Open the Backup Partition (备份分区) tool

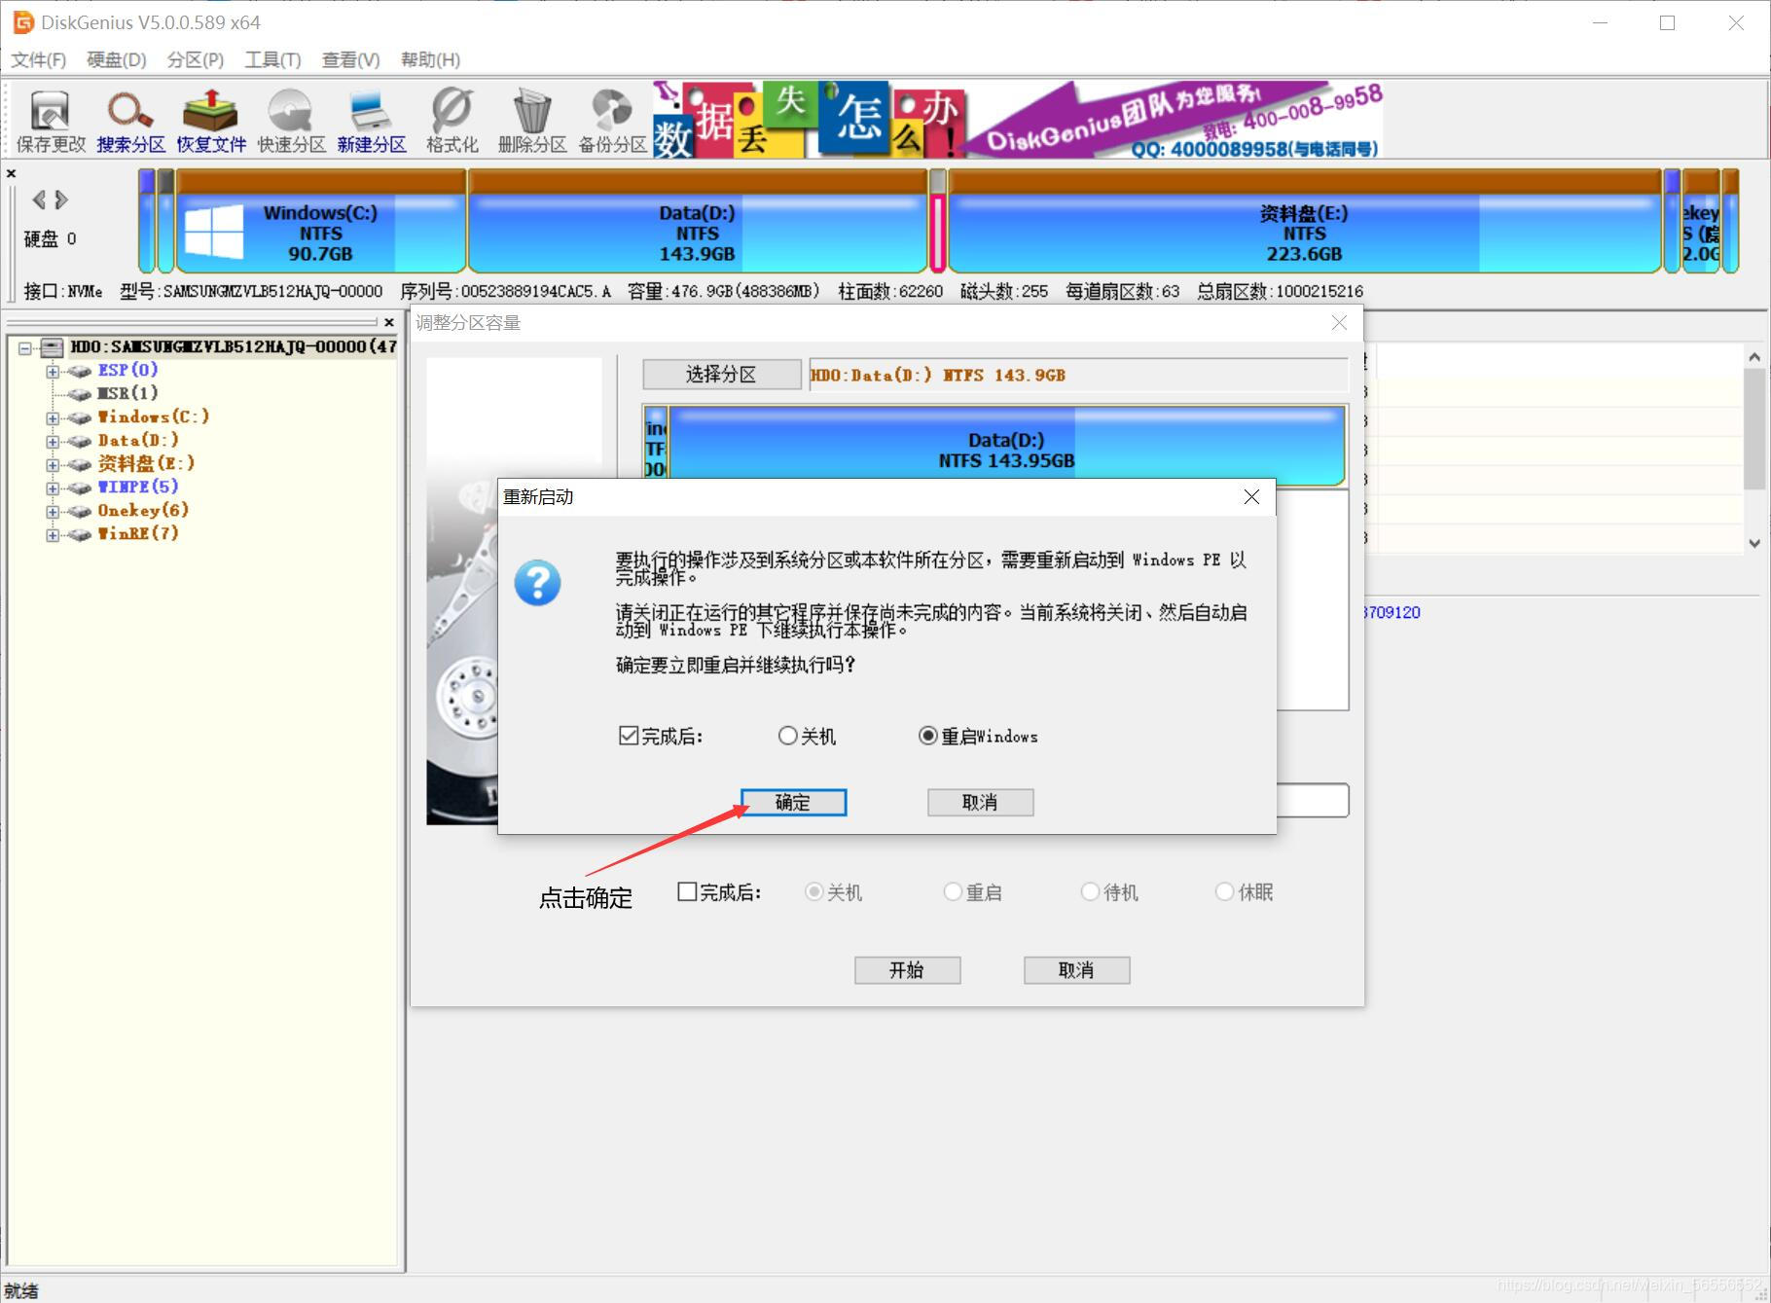coord(612,122)
